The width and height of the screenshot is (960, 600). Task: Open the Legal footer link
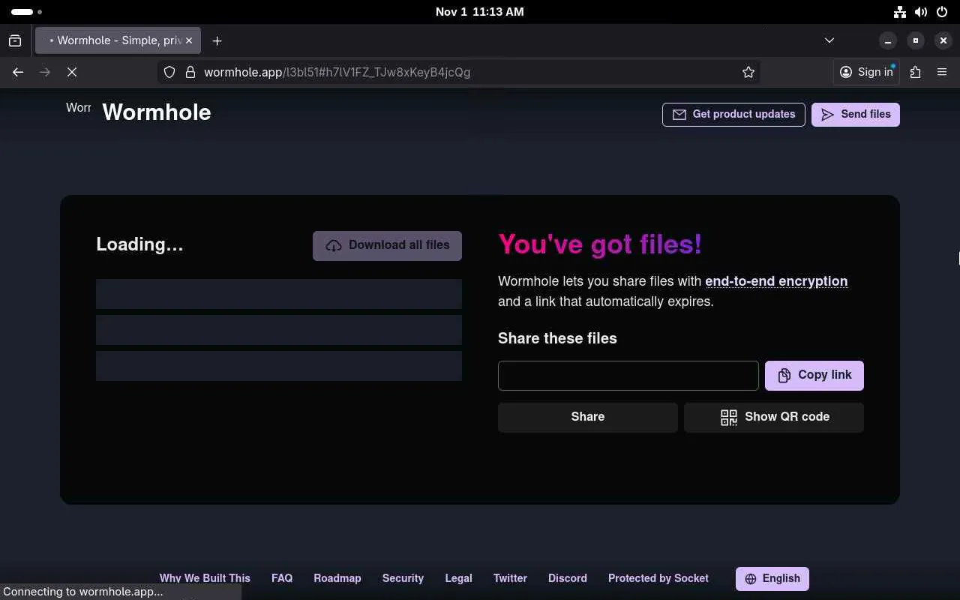coord(458,578)
